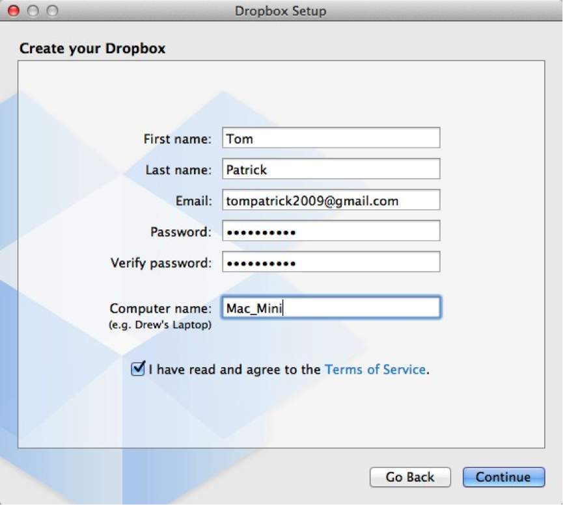Click the 'Password:' label
This screenshot has height=505, width=563.
click(180, 232)
